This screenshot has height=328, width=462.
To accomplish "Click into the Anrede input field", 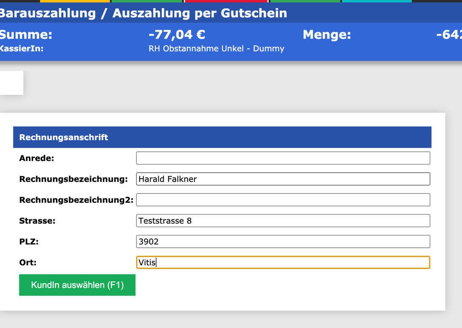I will [x=282, y=158].
